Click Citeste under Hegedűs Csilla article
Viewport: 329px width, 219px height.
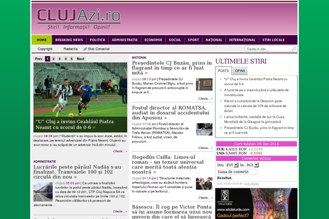point(205,198)
